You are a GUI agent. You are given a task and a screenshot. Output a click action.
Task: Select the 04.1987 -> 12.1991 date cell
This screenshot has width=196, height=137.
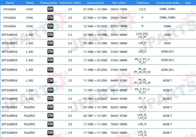[x=95, y=116]
